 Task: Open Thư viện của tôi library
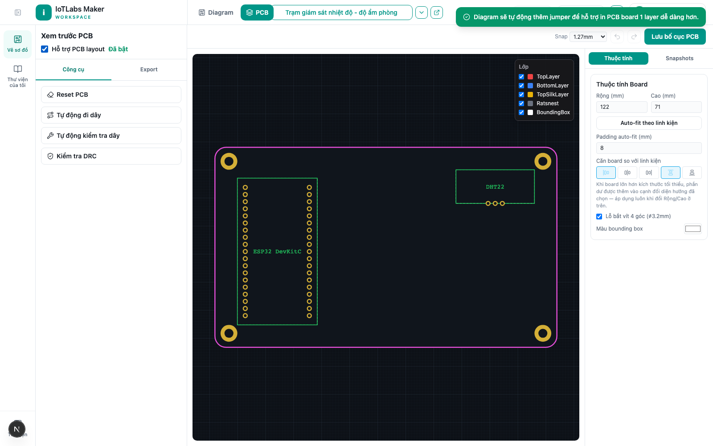click(x=18, y=76)
